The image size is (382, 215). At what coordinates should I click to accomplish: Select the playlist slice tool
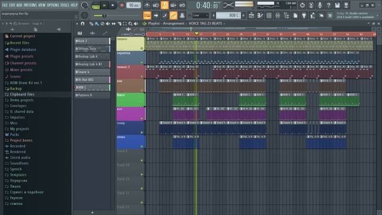pyautogui.click(x=119, y=24)
